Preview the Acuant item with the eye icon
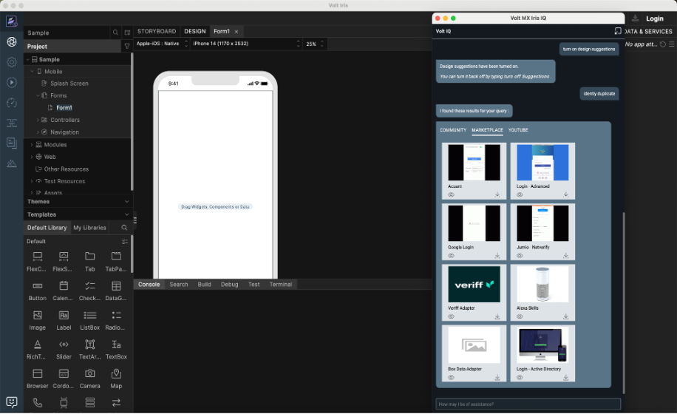The height and width of the screenshot is (414, 677). [451, 194]
